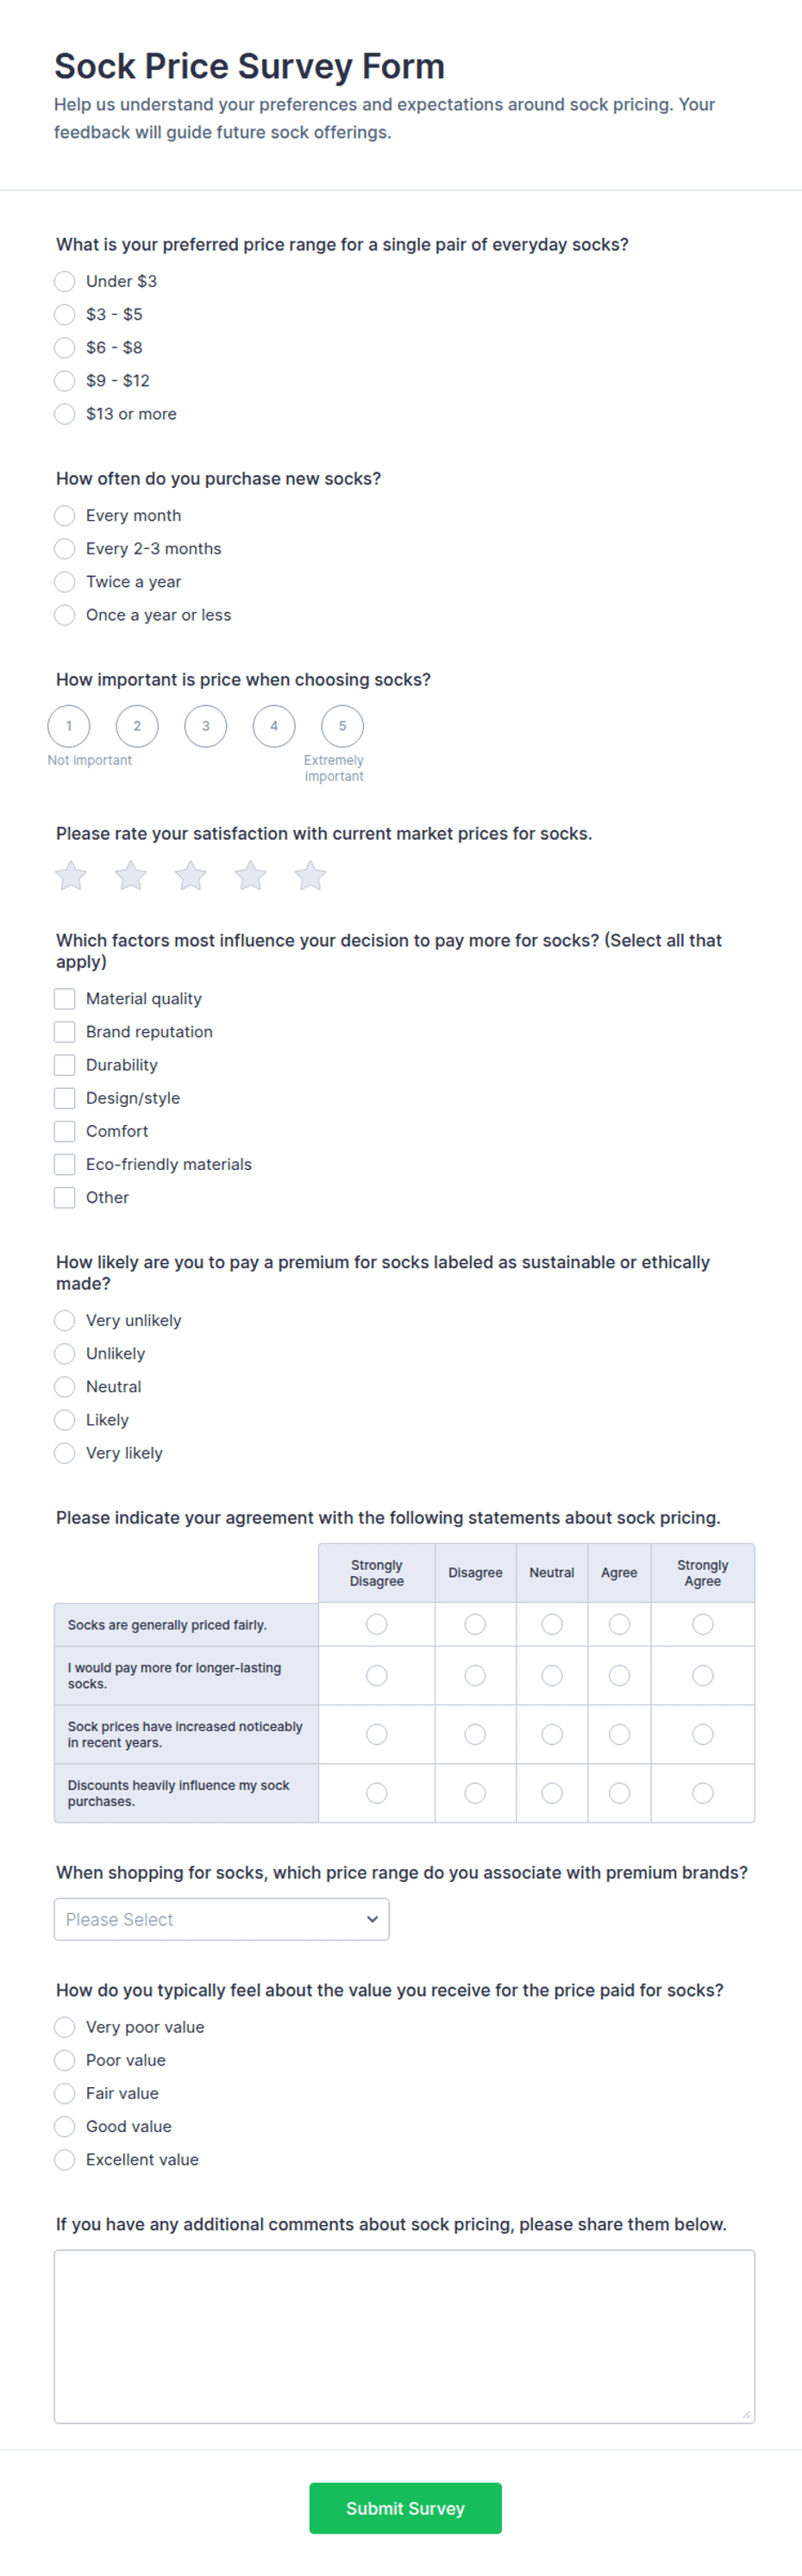Click into the additional comments text area
The width and height of the screenshot is (802, 2576).
(x=405, y=2336)
